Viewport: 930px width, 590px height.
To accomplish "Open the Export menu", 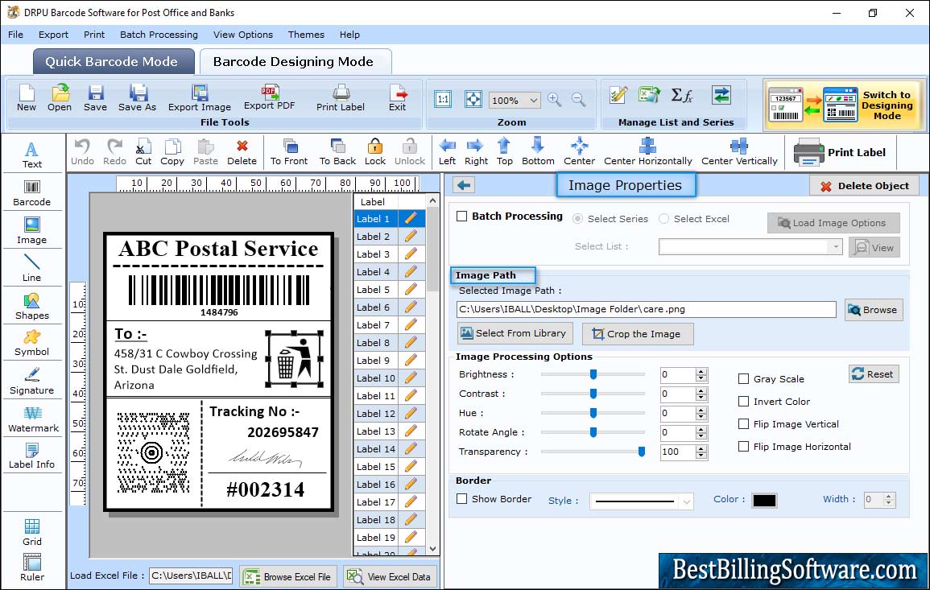I will coord(53,35).
